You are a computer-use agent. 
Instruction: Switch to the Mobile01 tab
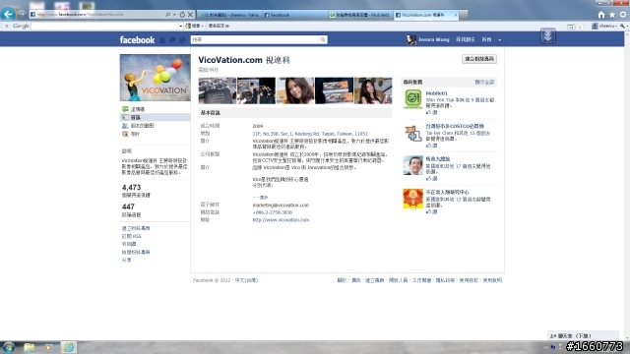[x=360, y=15]
